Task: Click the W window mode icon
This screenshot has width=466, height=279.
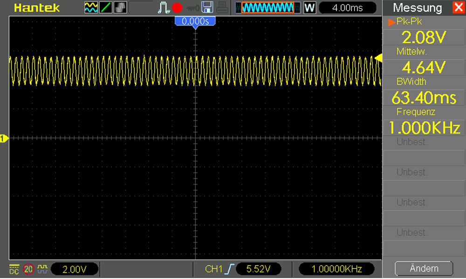Action: pyautogui.click(x=309, y=8)
